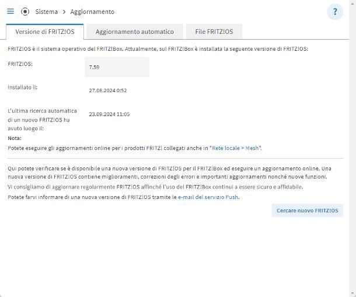
Task: Click the Aggiornamento breadcrumb
Action: tap(92, 12)
